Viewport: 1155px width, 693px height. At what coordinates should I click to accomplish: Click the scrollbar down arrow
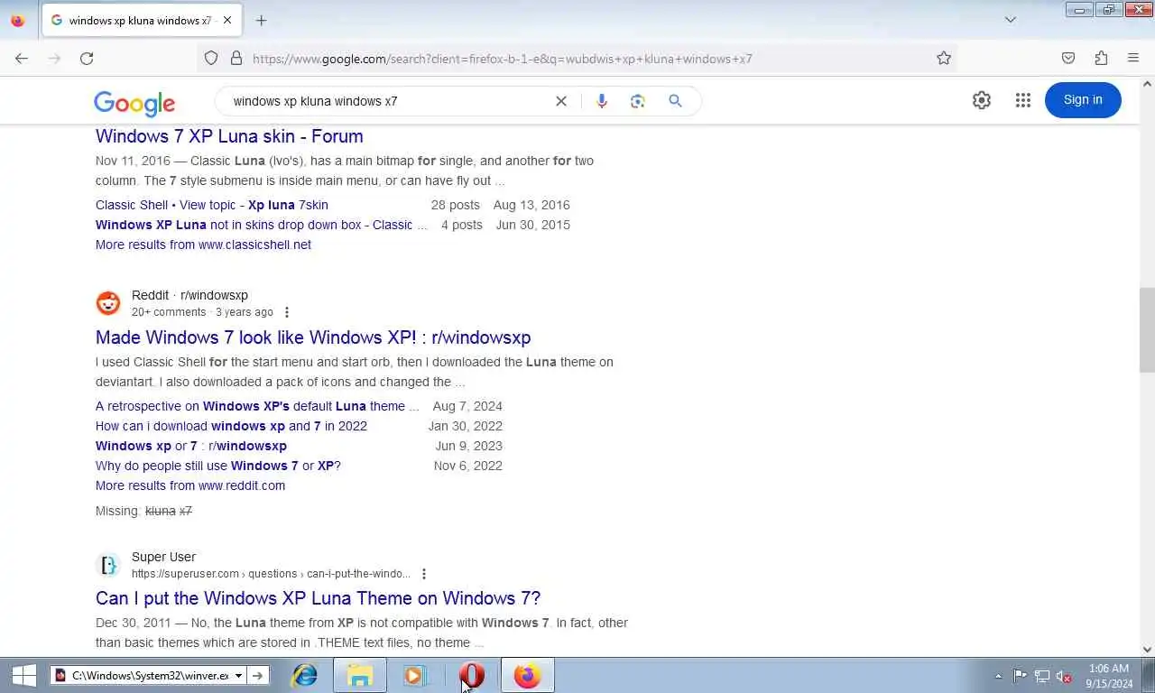click(1147, 649)
